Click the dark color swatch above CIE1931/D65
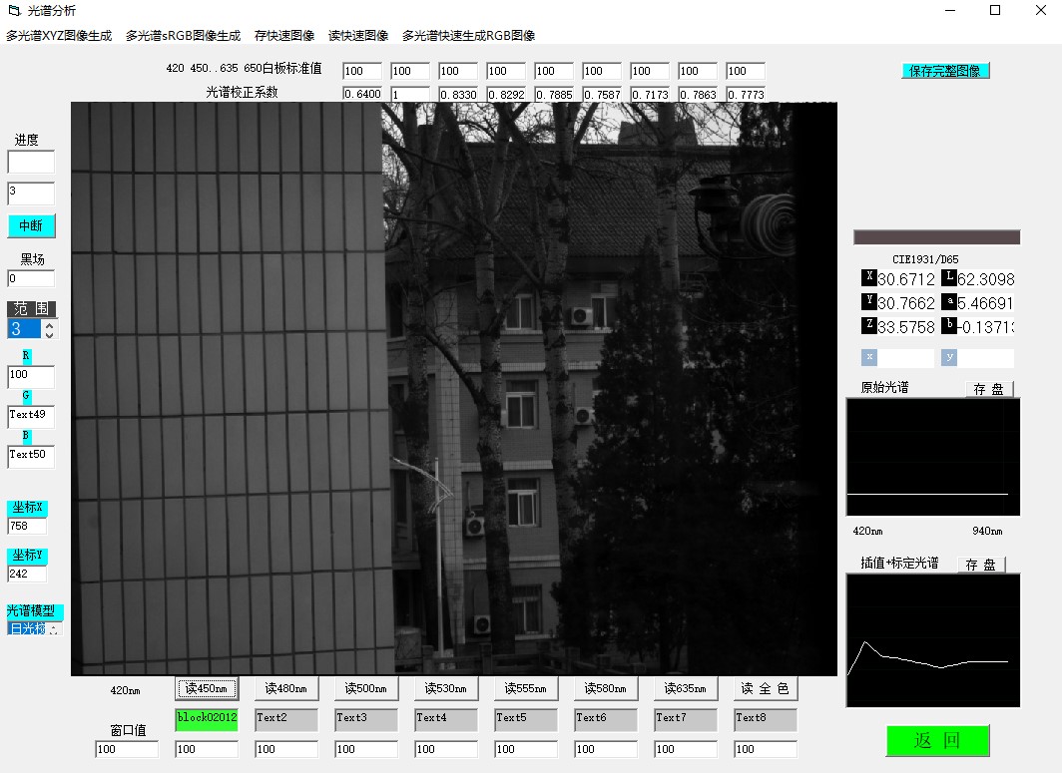 pyautogui.click(x=936, y=237)
